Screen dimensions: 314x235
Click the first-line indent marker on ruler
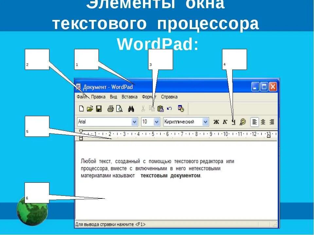point(81,132)
